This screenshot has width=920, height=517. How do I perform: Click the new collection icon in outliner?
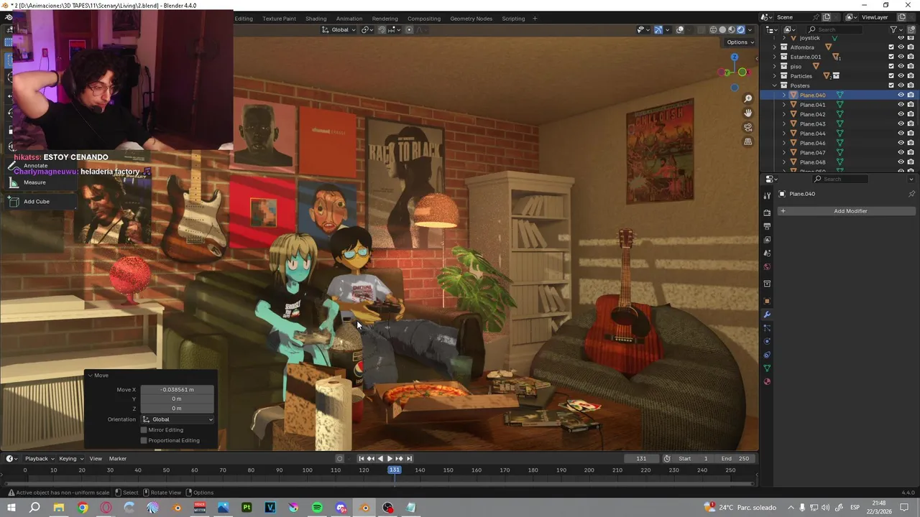[910, 29]
